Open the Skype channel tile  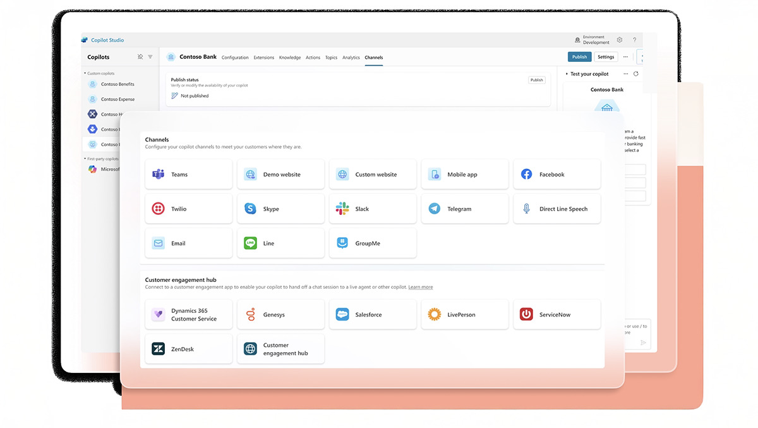point(281,209)
